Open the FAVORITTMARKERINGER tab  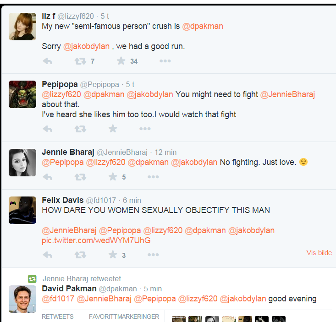coord(124,317)
